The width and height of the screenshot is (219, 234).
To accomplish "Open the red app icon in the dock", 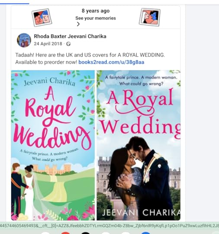I will tap(65, 233).
